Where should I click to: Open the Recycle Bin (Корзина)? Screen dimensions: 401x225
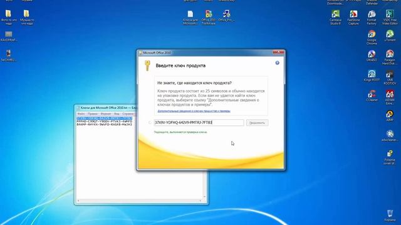[x=390, y=215]
